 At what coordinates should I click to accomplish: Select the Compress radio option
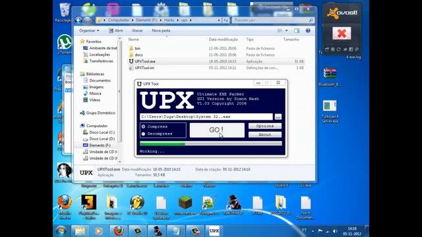tap(154, 126)
